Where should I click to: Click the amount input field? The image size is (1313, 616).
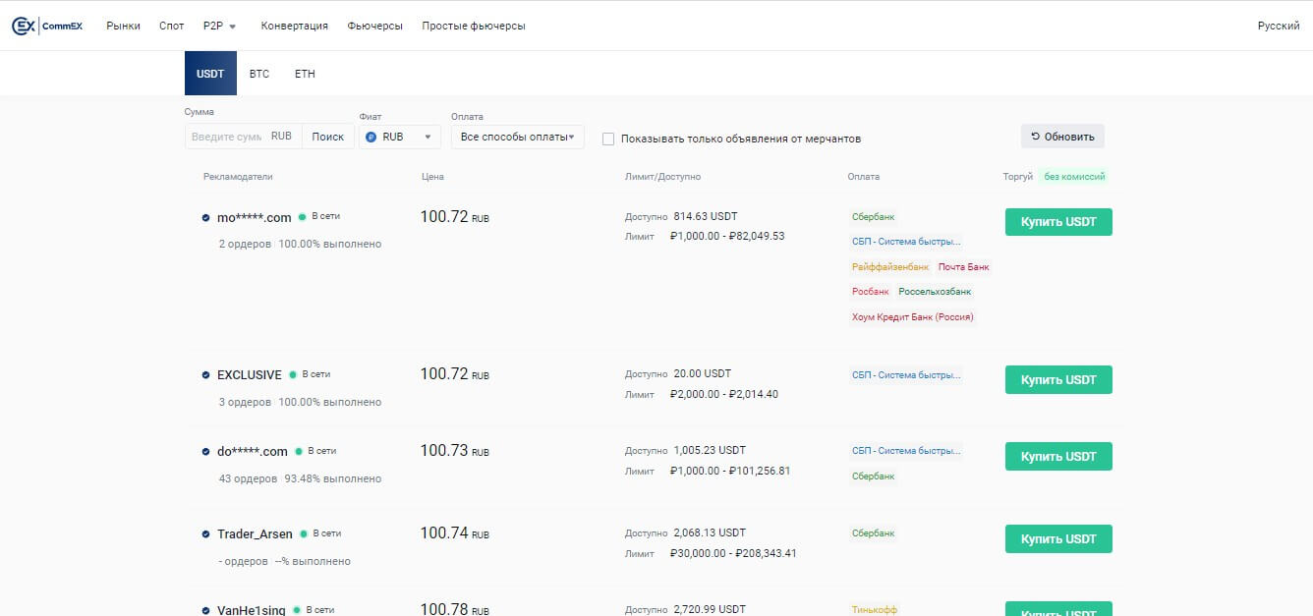[x=228, y=137]
